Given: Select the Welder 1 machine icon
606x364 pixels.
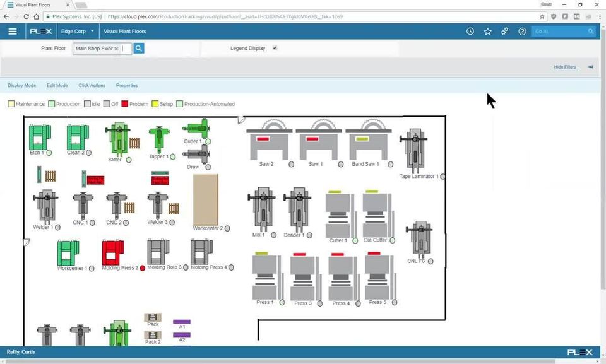Looking at the screenshot, I should (46, 207).
